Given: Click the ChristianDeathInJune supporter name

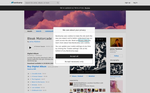Looking at the screenshot, I should [x=80, y=83].
